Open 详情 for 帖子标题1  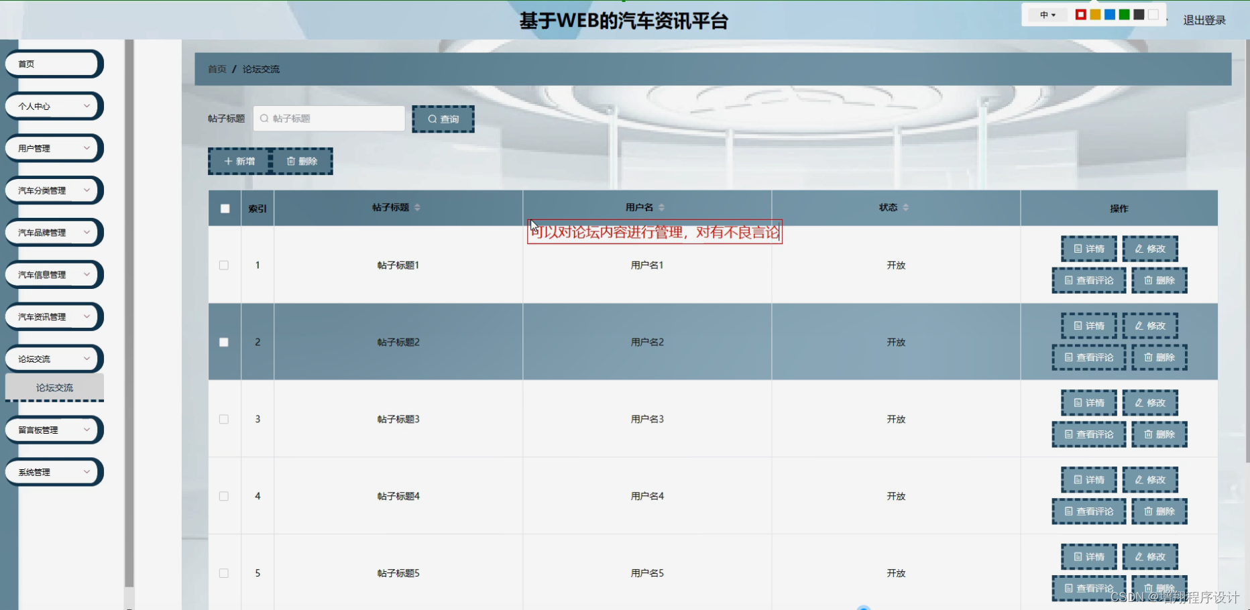[x=1088, y=248]
